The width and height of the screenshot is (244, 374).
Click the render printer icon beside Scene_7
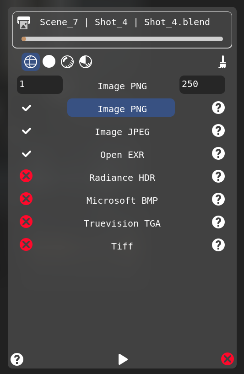pyautogui.click(x=24, y=23)
